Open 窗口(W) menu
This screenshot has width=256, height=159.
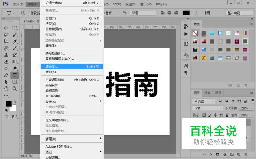coord(146,4)
